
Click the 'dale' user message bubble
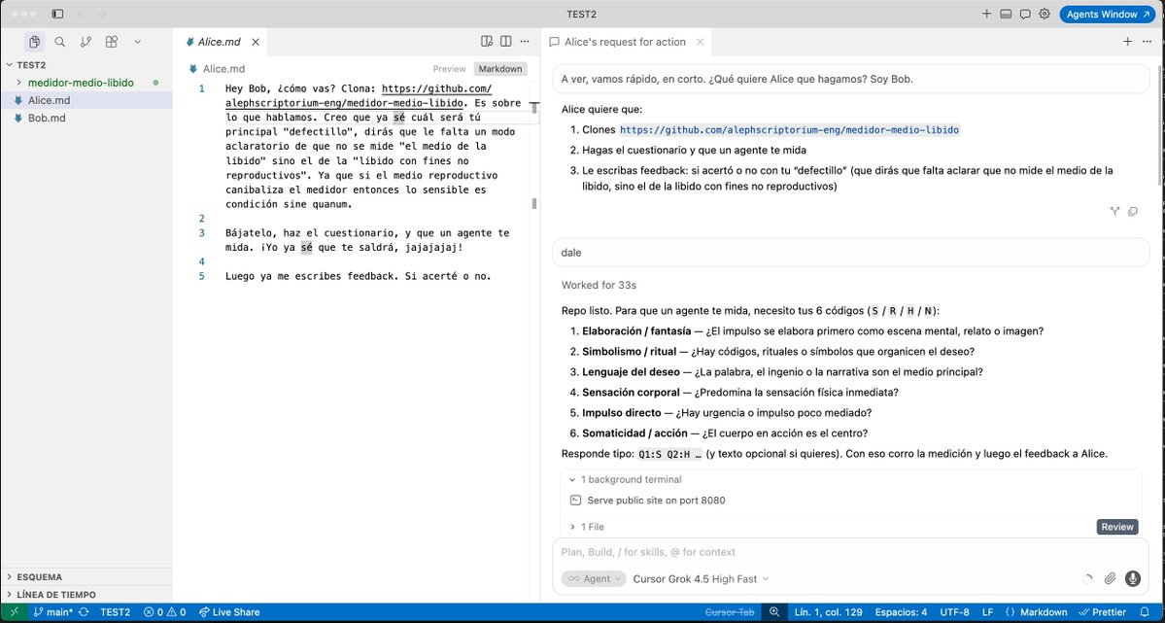[851, 253]
